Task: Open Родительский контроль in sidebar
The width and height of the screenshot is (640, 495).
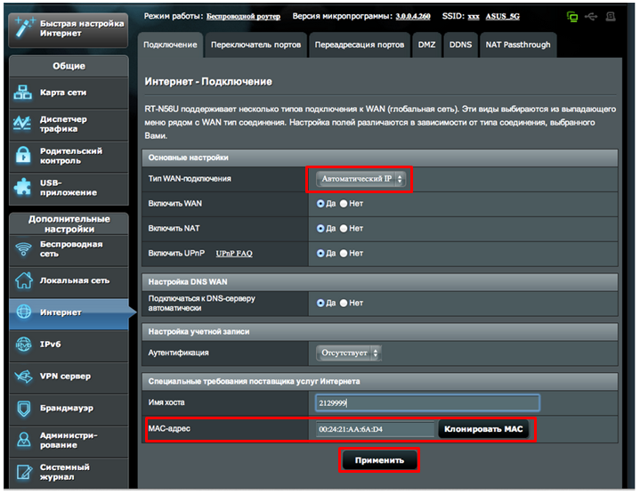Action: [69, 156]
